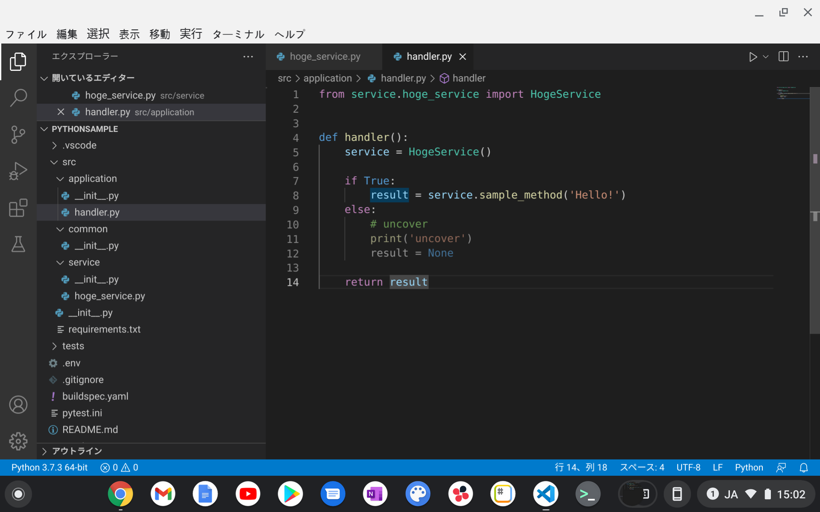This screenshot has height=512, width=820.
Task: Open the Run and Debug view
Action: tap(18, 171)
